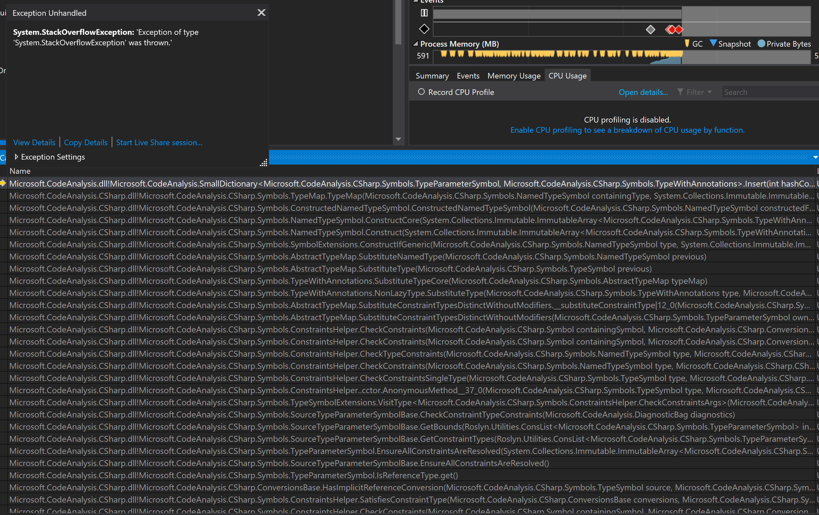
Task: Click the blue Private Bytes legend icon
Action: coord(761,43)
